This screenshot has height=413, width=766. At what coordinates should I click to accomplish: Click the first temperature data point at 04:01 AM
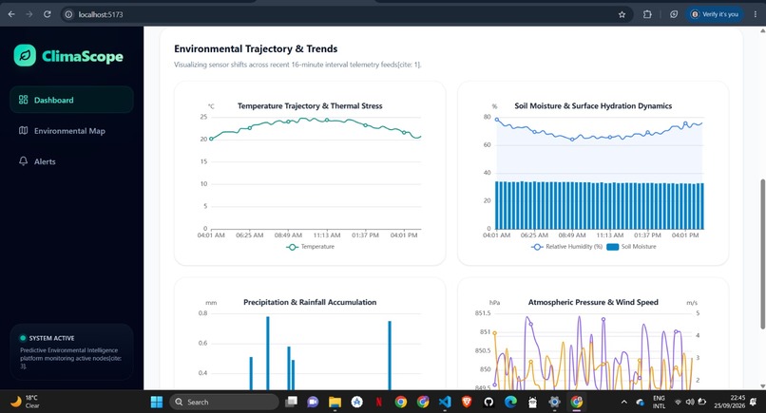(211, 139)
